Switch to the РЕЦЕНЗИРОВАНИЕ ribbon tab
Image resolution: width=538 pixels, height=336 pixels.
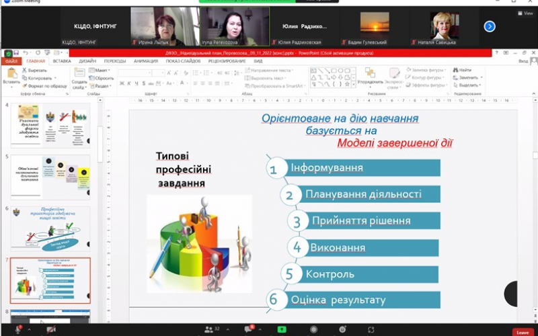[227, 61]
